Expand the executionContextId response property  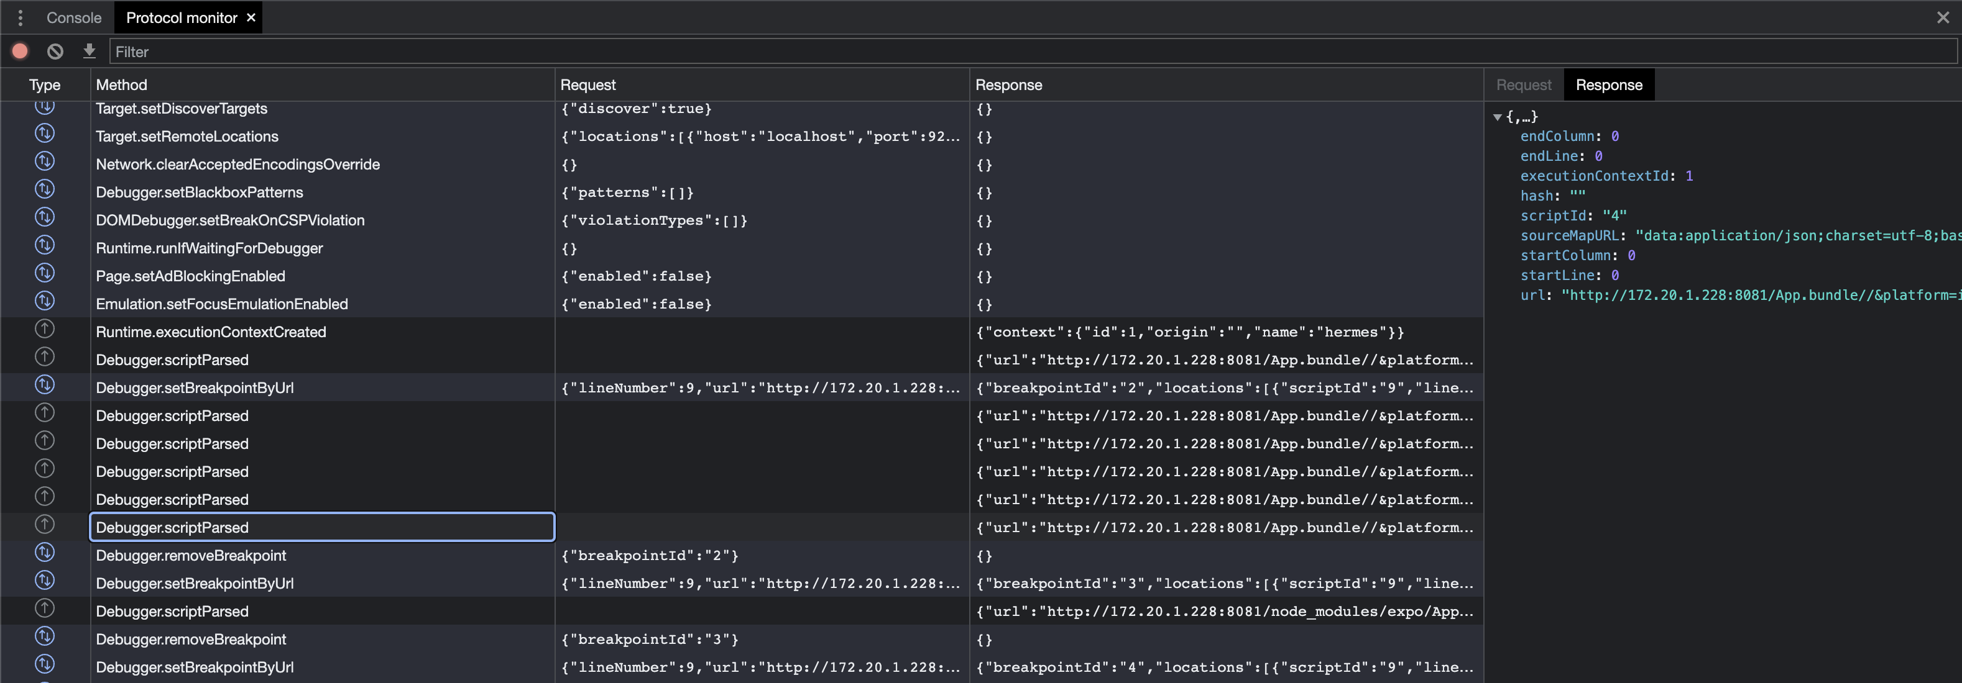click(1593, 176)
